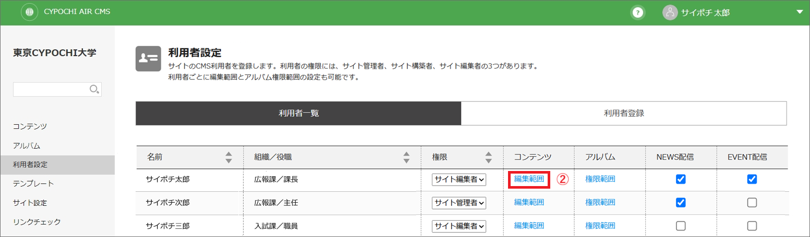Open 編集範囲 link for サイポチ三郎
The height and width of the screenshot is (237, 810).
[529, 226]
